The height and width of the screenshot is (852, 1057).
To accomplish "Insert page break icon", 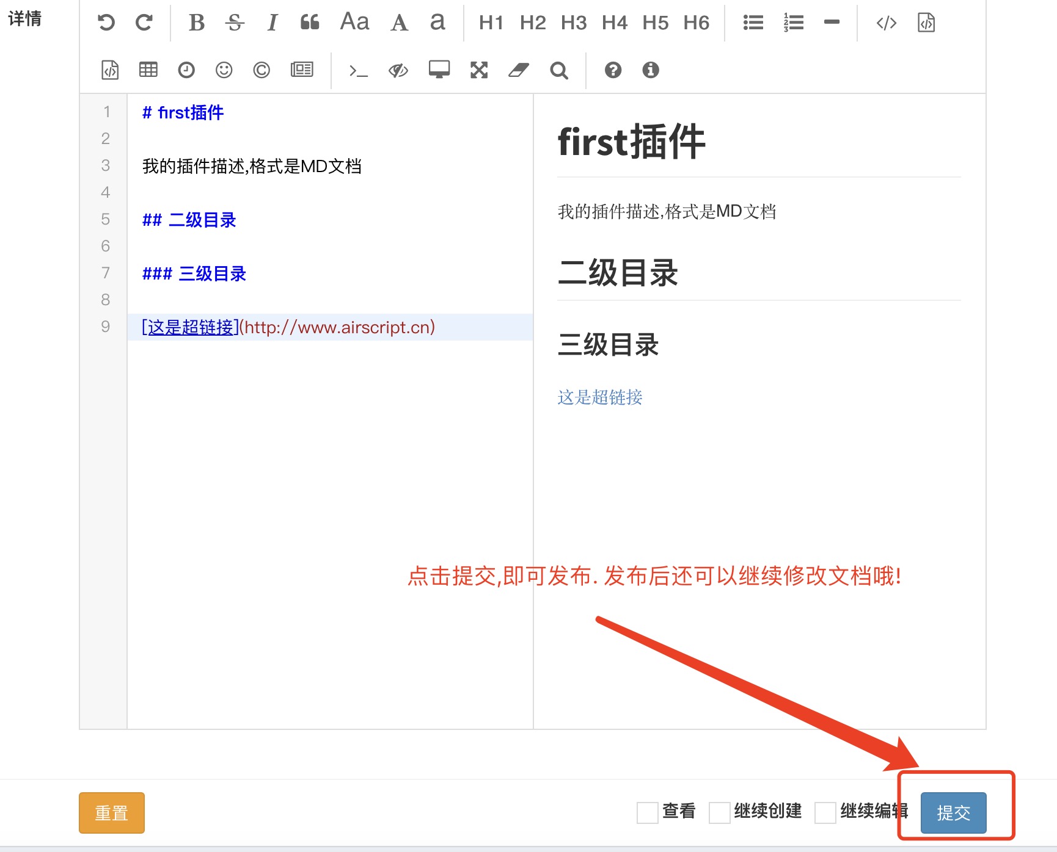I will tap(302, 70).
